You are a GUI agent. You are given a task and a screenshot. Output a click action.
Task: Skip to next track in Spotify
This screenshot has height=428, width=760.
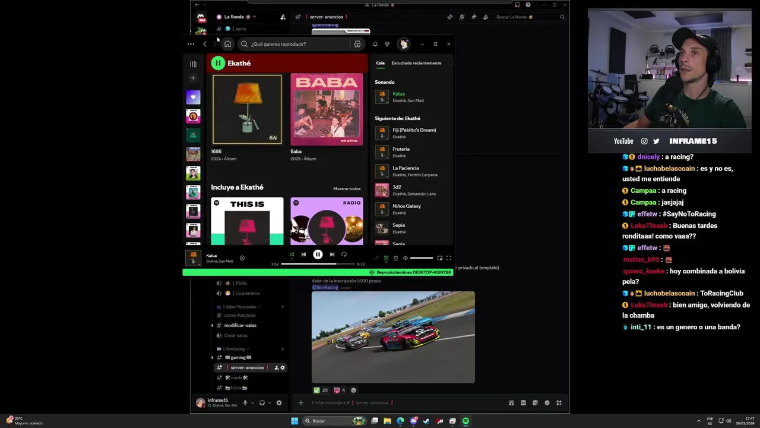(332, 254)
